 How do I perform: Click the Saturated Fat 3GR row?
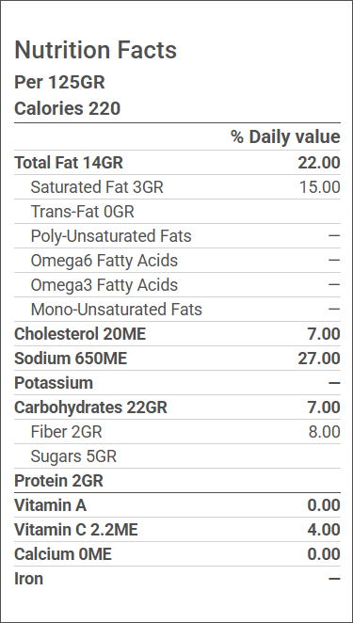coord(177,187)
